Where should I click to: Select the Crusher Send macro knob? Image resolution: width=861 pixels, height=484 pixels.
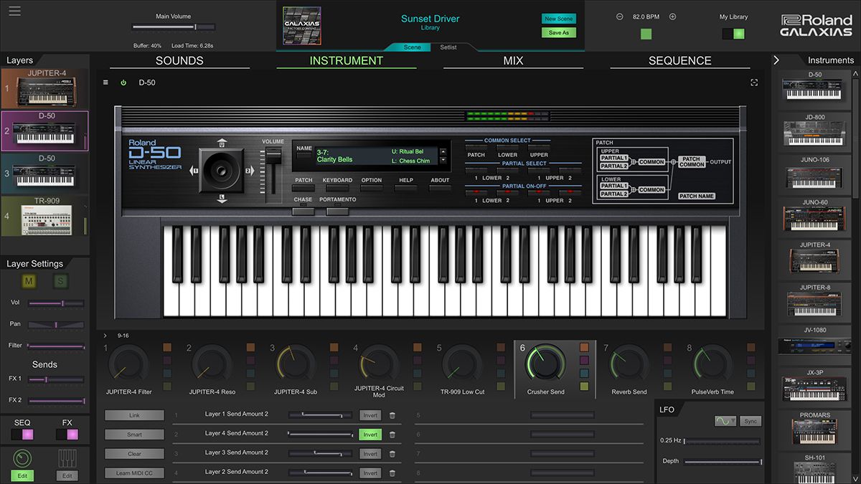pyautogui.click(x=546, y=363)
